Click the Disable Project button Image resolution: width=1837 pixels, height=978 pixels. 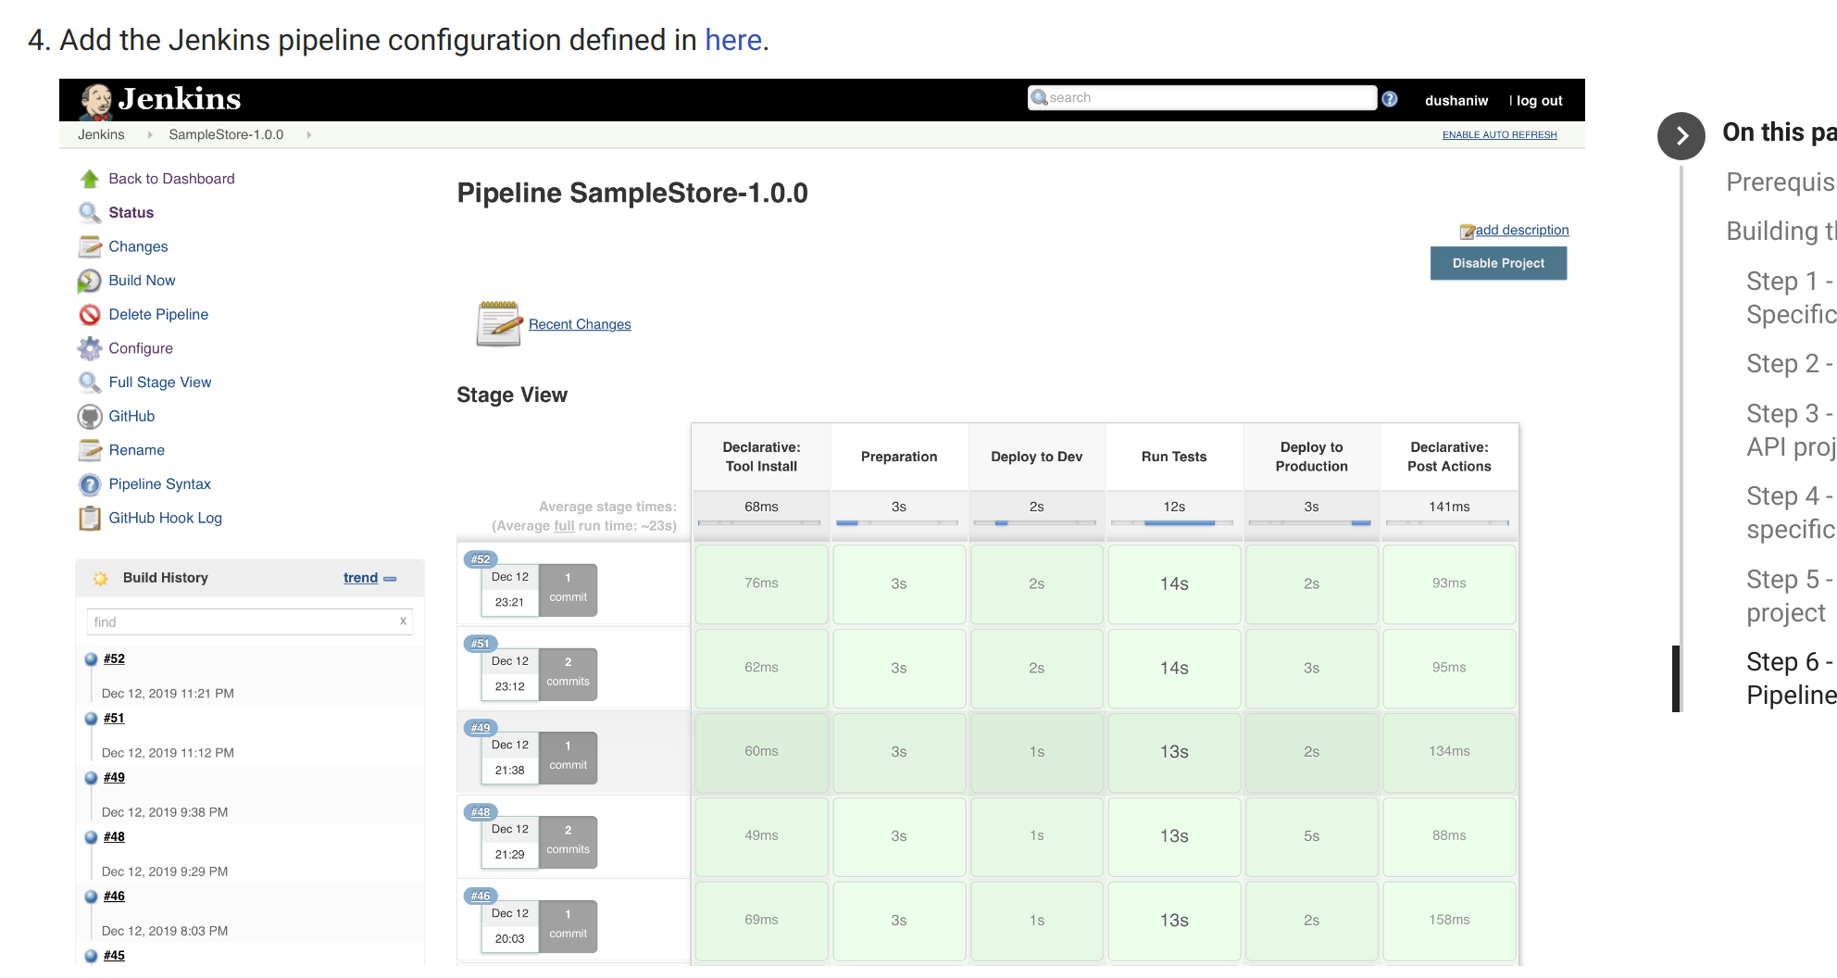[x=1498, y=263]
